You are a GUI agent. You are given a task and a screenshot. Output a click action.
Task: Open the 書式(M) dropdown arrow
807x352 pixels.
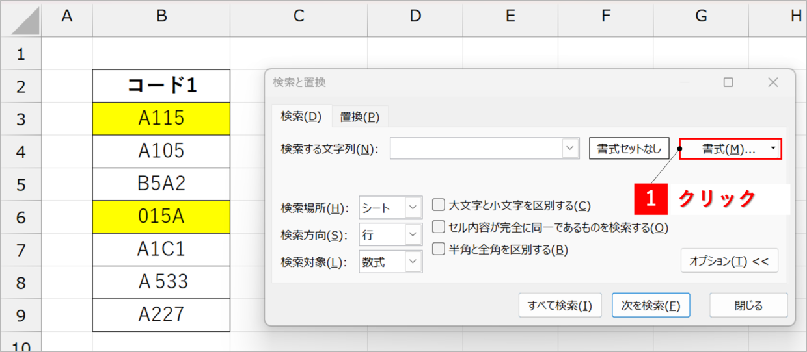pos(773,149)
